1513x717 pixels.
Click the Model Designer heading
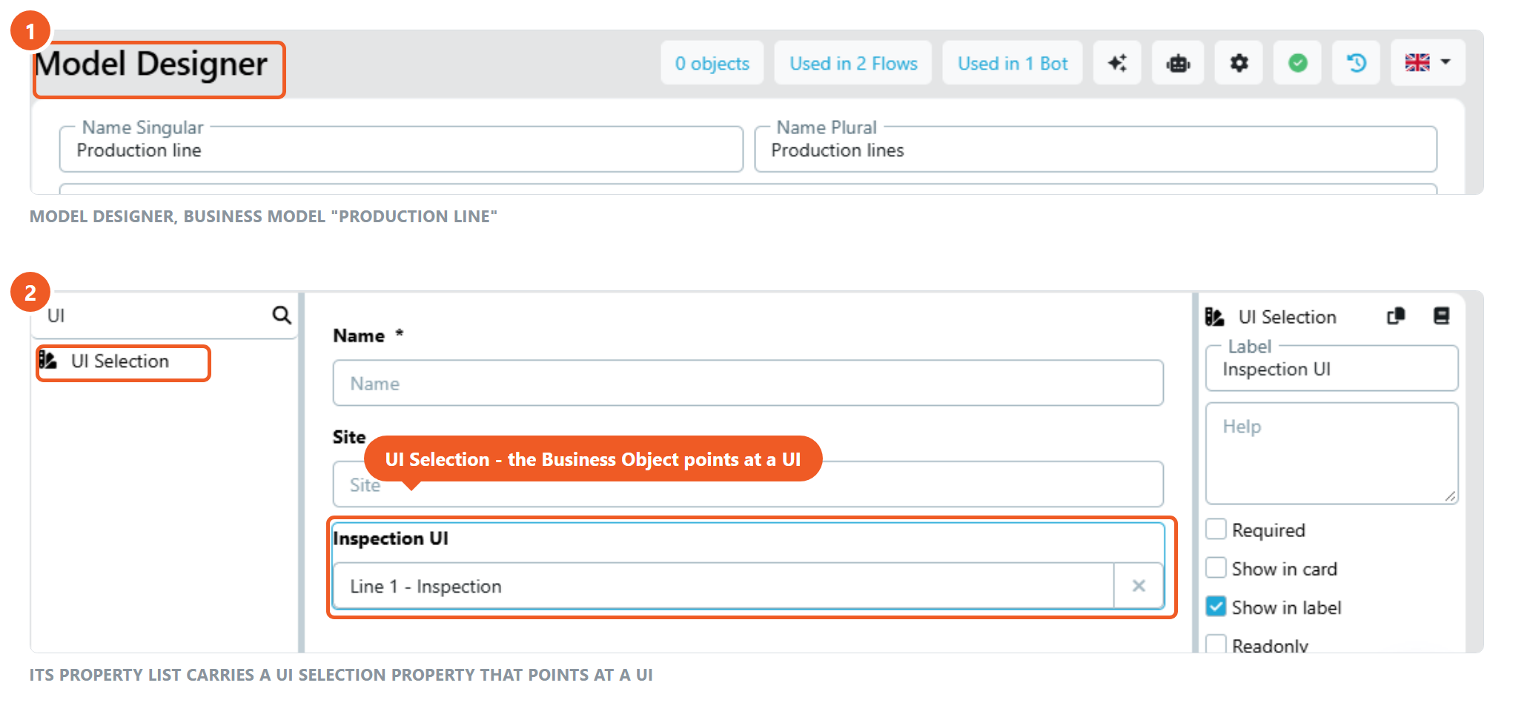click(152, 64)
